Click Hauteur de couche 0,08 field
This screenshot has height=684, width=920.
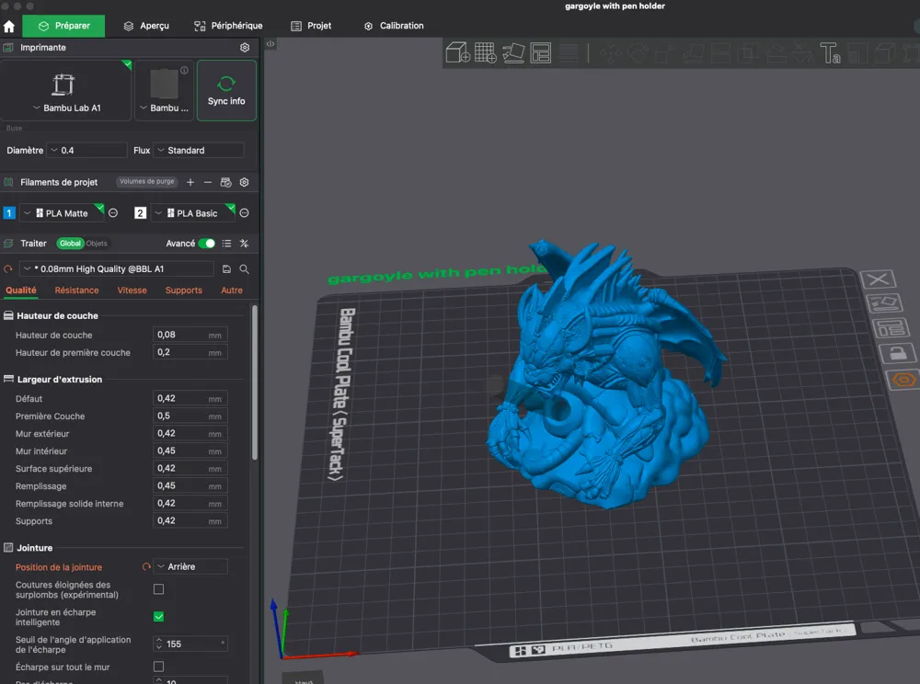(190, 335)
